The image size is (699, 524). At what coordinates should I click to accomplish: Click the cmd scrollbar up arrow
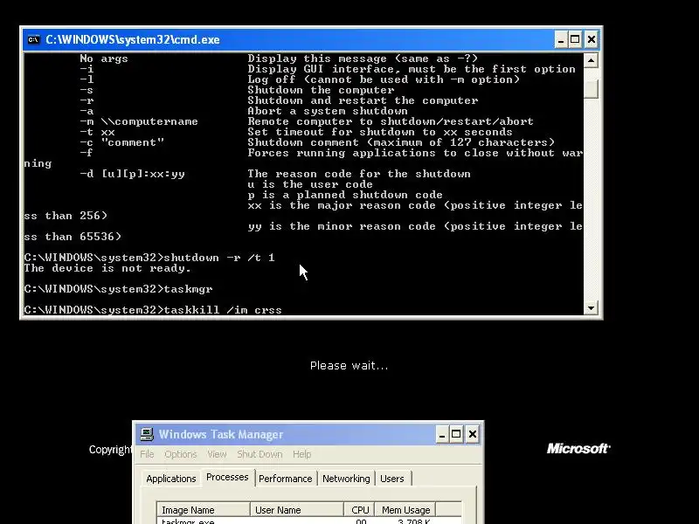pos(591,60)
